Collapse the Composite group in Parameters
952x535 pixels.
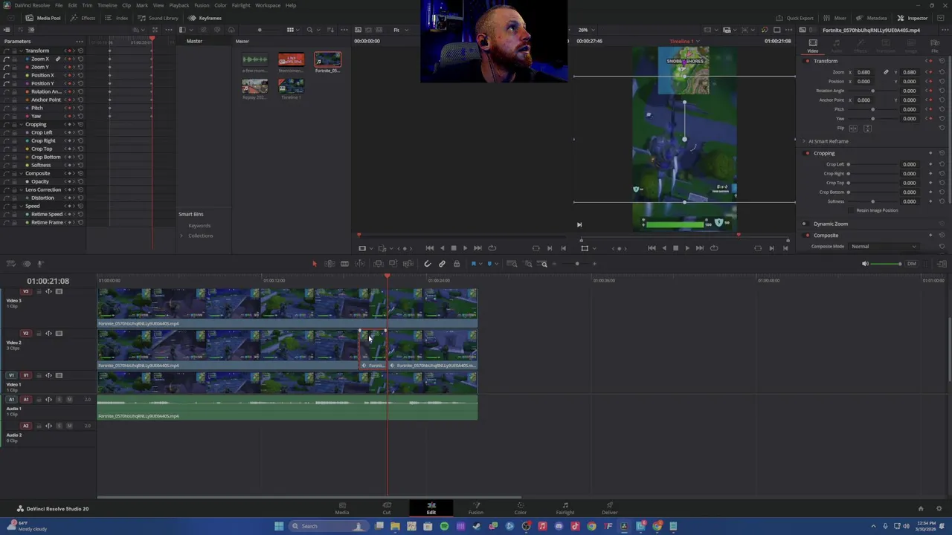coord(21,173)
